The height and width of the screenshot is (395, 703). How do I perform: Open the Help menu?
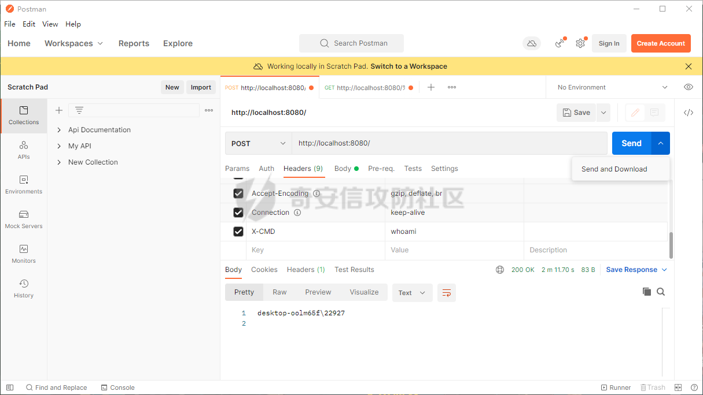(x=73, y=24)
